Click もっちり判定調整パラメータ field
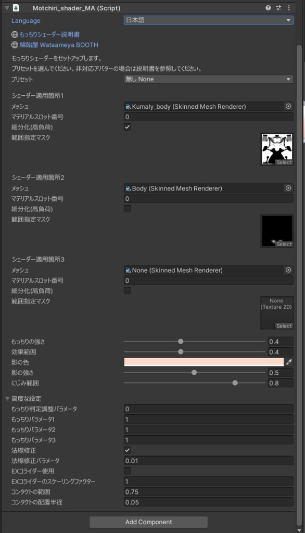The width and height of the screenshot is (305, 533). click(208, 409)
